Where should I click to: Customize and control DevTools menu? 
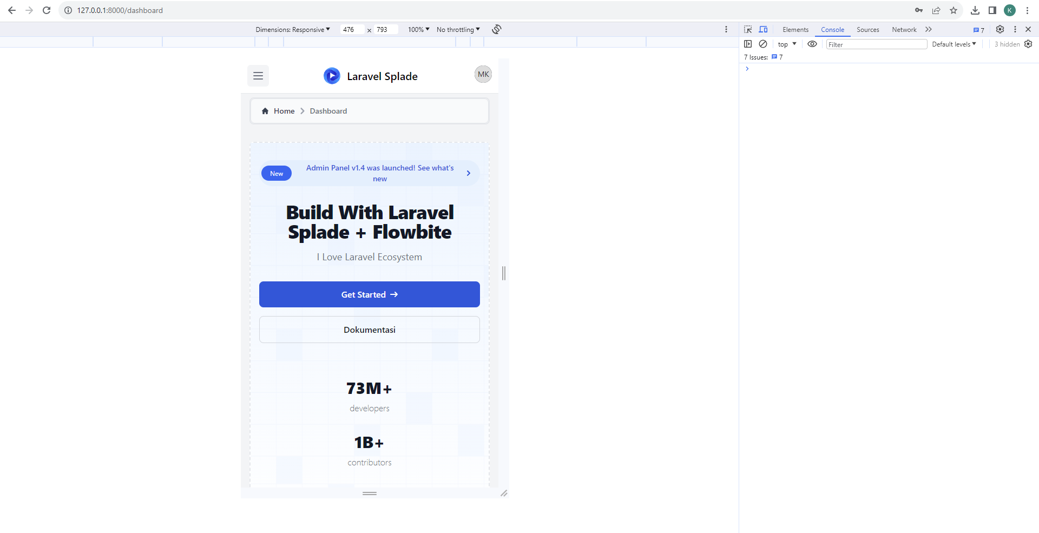pyautogui.click(x=1015, y=29)
